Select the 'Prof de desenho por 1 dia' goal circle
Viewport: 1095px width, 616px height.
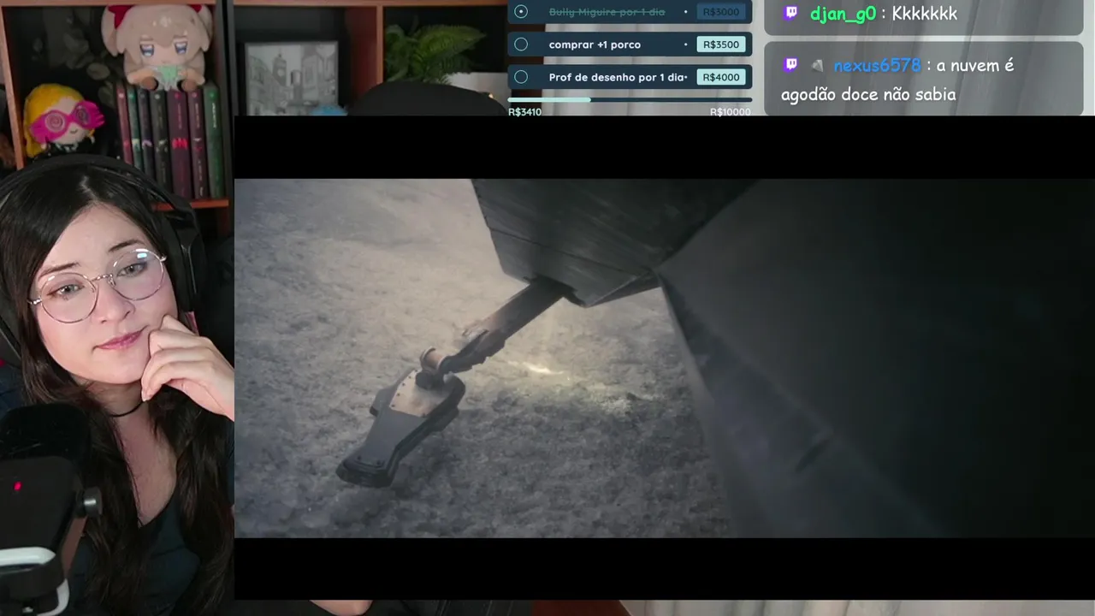click(521, 77)
